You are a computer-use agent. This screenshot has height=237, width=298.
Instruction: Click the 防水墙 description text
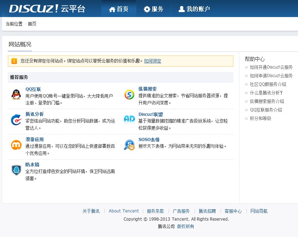point(70,175)
